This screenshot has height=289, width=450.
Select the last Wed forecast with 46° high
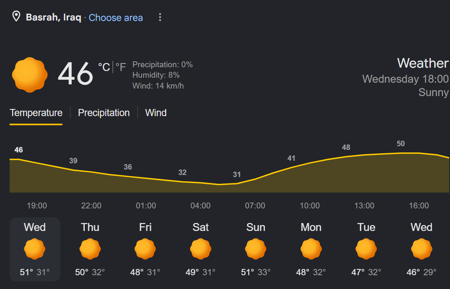[x=421, y=249]
